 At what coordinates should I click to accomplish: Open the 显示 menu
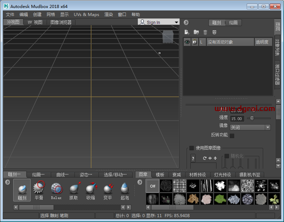click(64, 15)
